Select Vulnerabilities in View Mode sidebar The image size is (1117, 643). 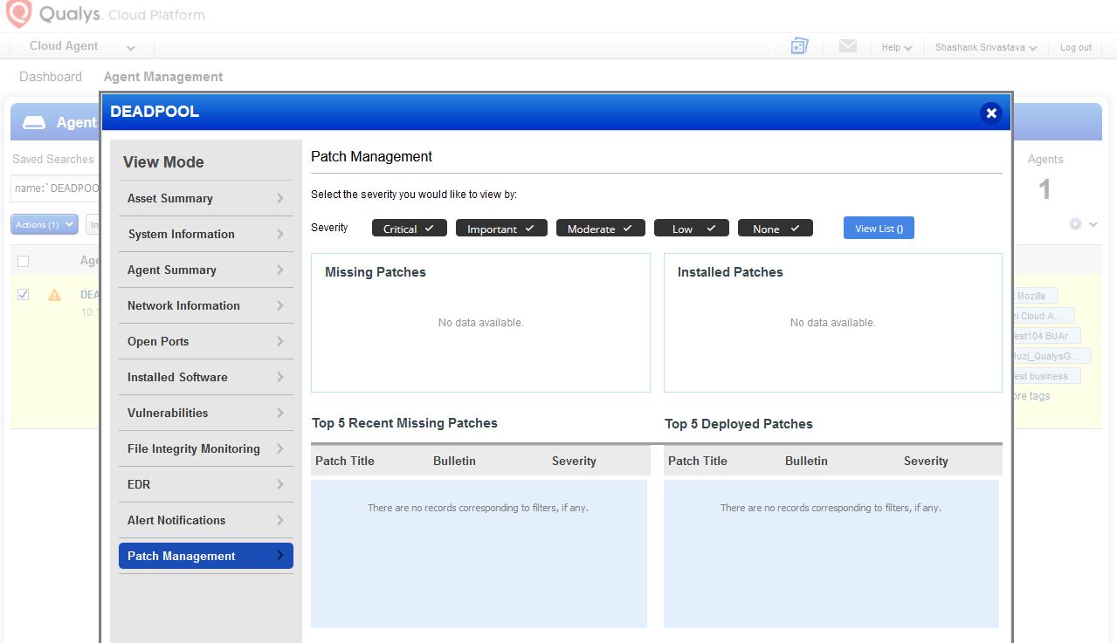coord(168,413)
